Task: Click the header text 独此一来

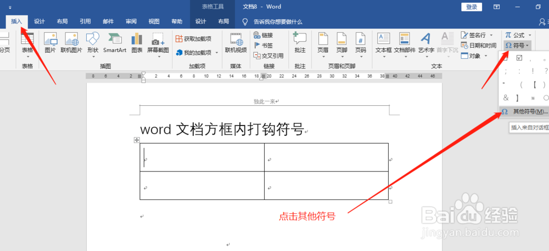Action: (x=265, y=101)
